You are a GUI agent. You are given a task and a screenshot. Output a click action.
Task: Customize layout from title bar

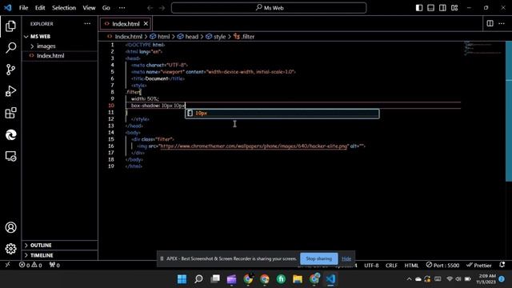[454, 7]
